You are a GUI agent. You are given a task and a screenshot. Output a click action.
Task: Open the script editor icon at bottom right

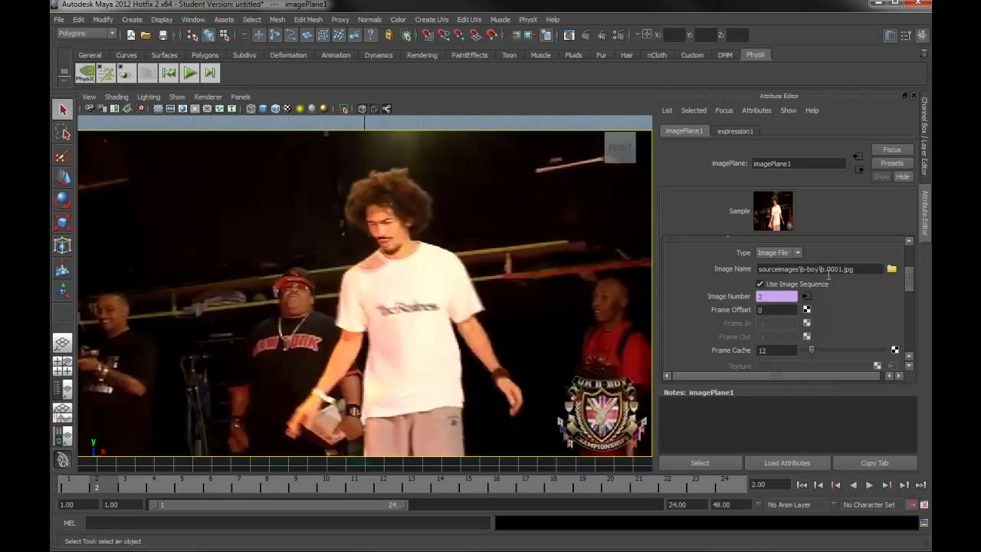pyautogui.click(x=924, y=523)
